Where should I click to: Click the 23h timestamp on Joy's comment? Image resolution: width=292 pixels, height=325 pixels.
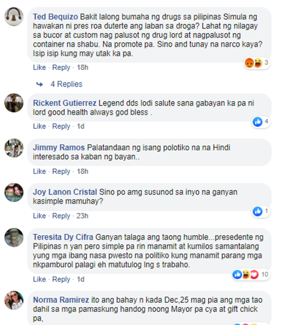tap(83, 216)
